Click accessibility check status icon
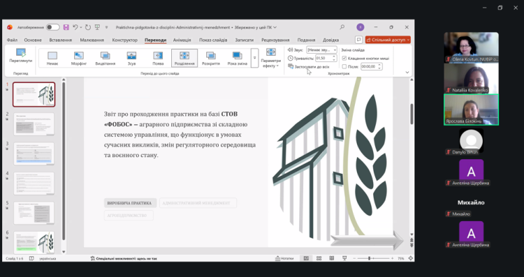 (92, 258)
